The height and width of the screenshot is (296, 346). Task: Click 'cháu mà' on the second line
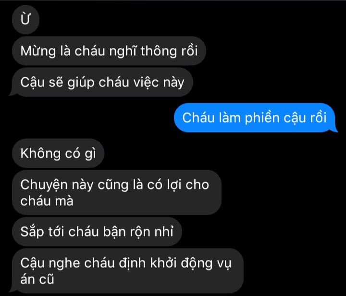[x=47, y=201]
